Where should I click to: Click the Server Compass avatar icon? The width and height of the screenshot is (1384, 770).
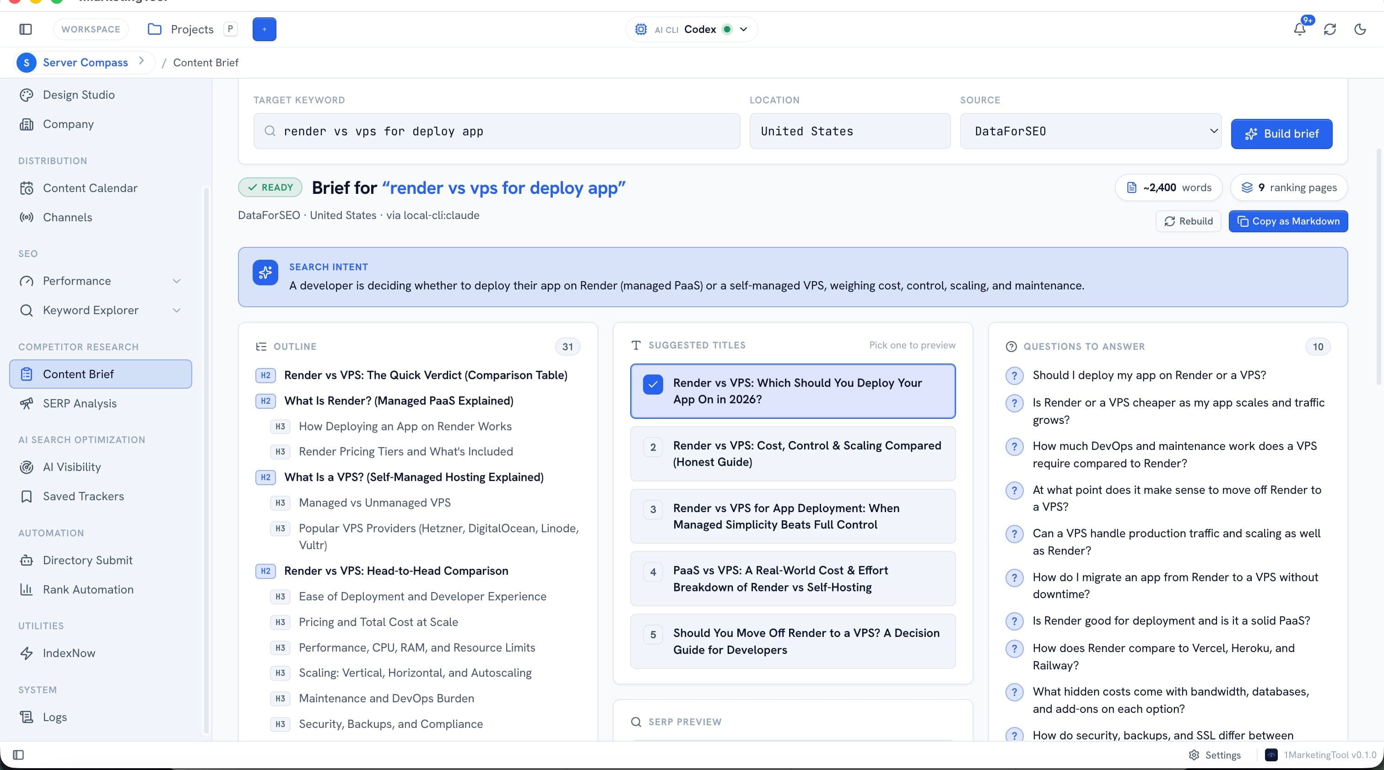point(27,62)
